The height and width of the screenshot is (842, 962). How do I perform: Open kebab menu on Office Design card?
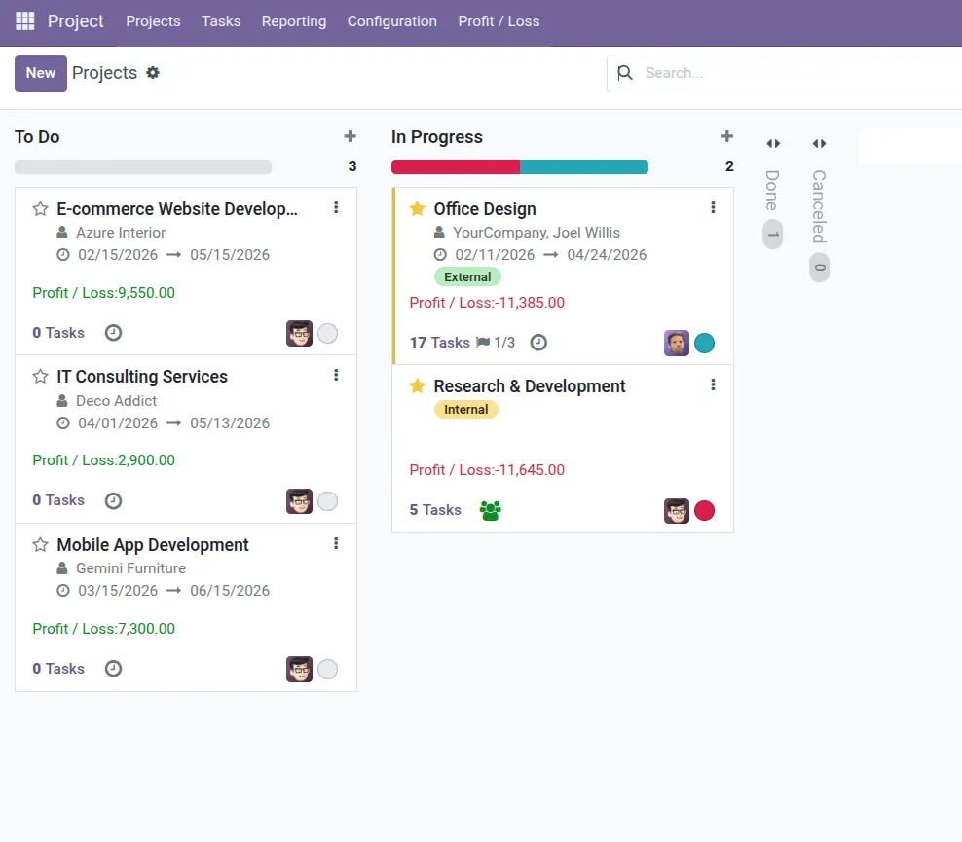[713, 207]
